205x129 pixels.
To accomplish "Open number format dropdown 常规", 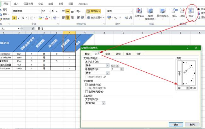I will (x=131, y=11).
